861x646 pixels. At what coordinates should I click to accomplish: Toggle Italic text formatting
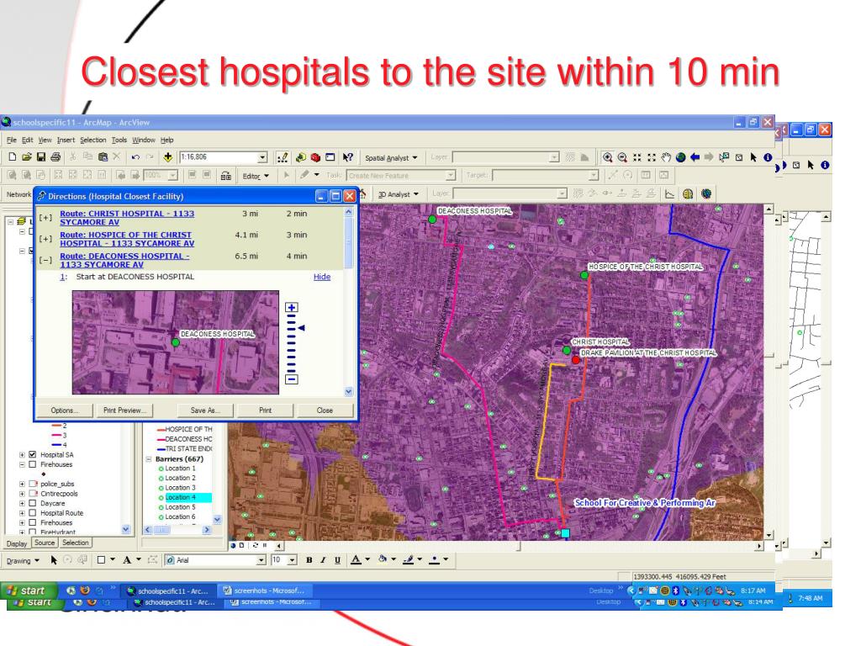(323, 559)
